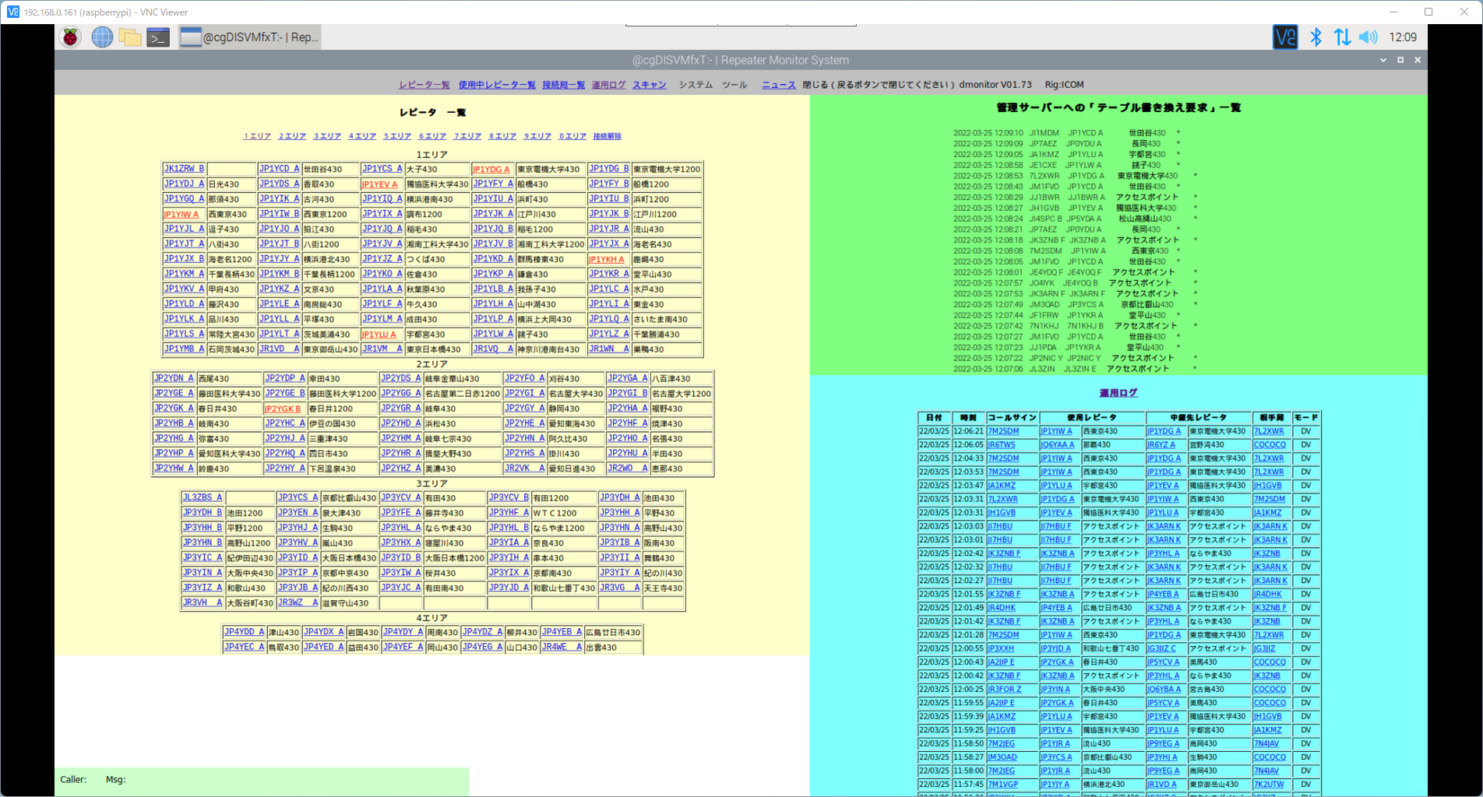
Task: Select repeater JP3YIZ A (和歌山430)
Action: point(203,588)
